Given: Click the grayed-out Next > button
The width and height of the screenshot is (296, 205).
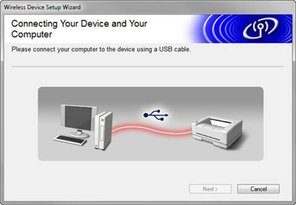Looking at the screenshot, I should (x=210, y=189).
